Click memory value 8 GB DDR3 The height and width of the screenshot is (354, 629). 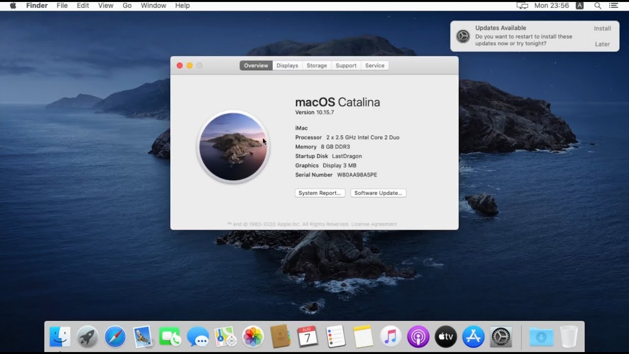[335, 147]
